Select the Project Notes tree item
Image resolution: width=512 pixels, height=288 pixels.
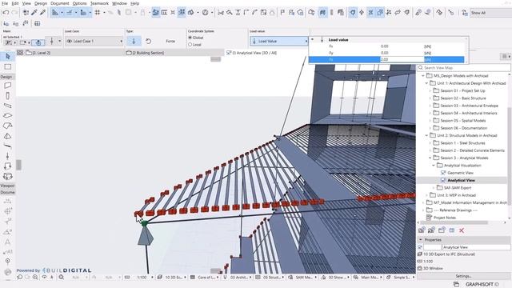[x=445, y=218]
